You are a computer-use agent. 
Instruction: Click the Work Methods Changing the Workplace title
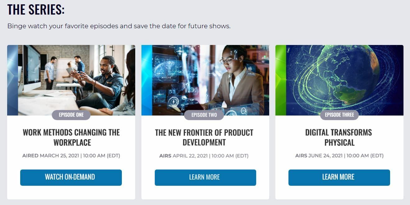tap(71, 137)
